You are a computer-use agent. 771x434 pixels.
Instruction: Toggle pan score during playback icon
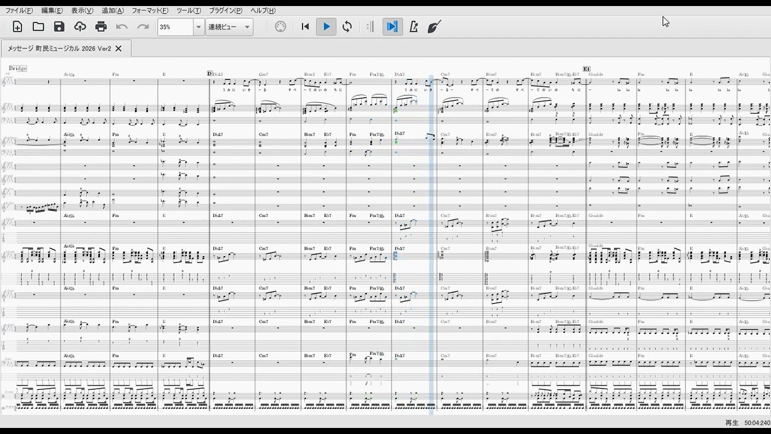coord(392,27)
